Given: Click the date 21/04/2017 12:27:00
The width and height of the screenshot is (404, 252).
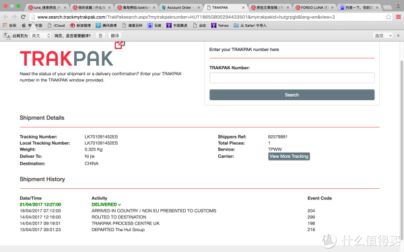Looking at the screenshot, I should point(40,205).
